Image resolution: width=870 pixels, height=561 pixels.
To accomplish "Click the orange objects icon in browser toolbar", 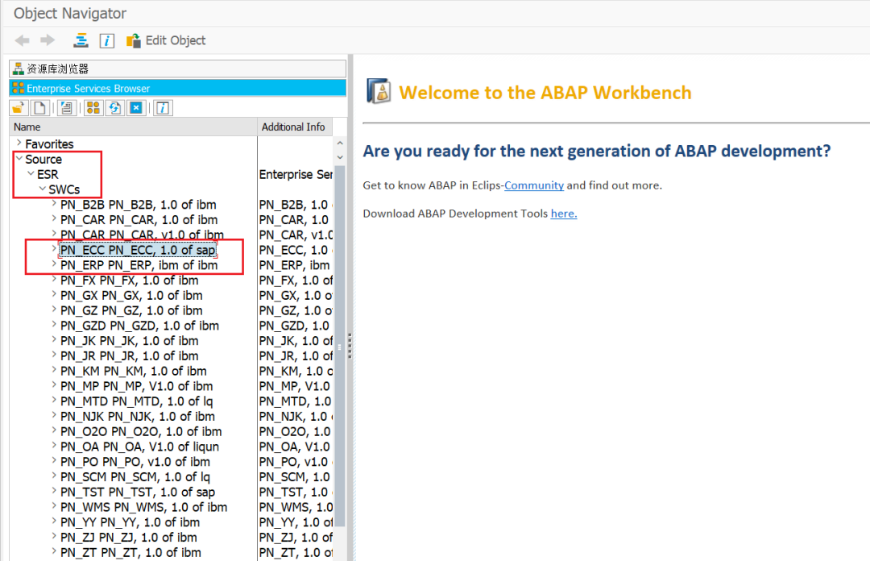I will (93, 108).
